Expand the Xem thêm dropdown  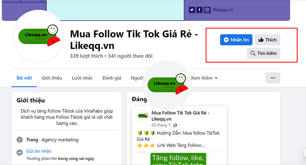click(204, 78)
